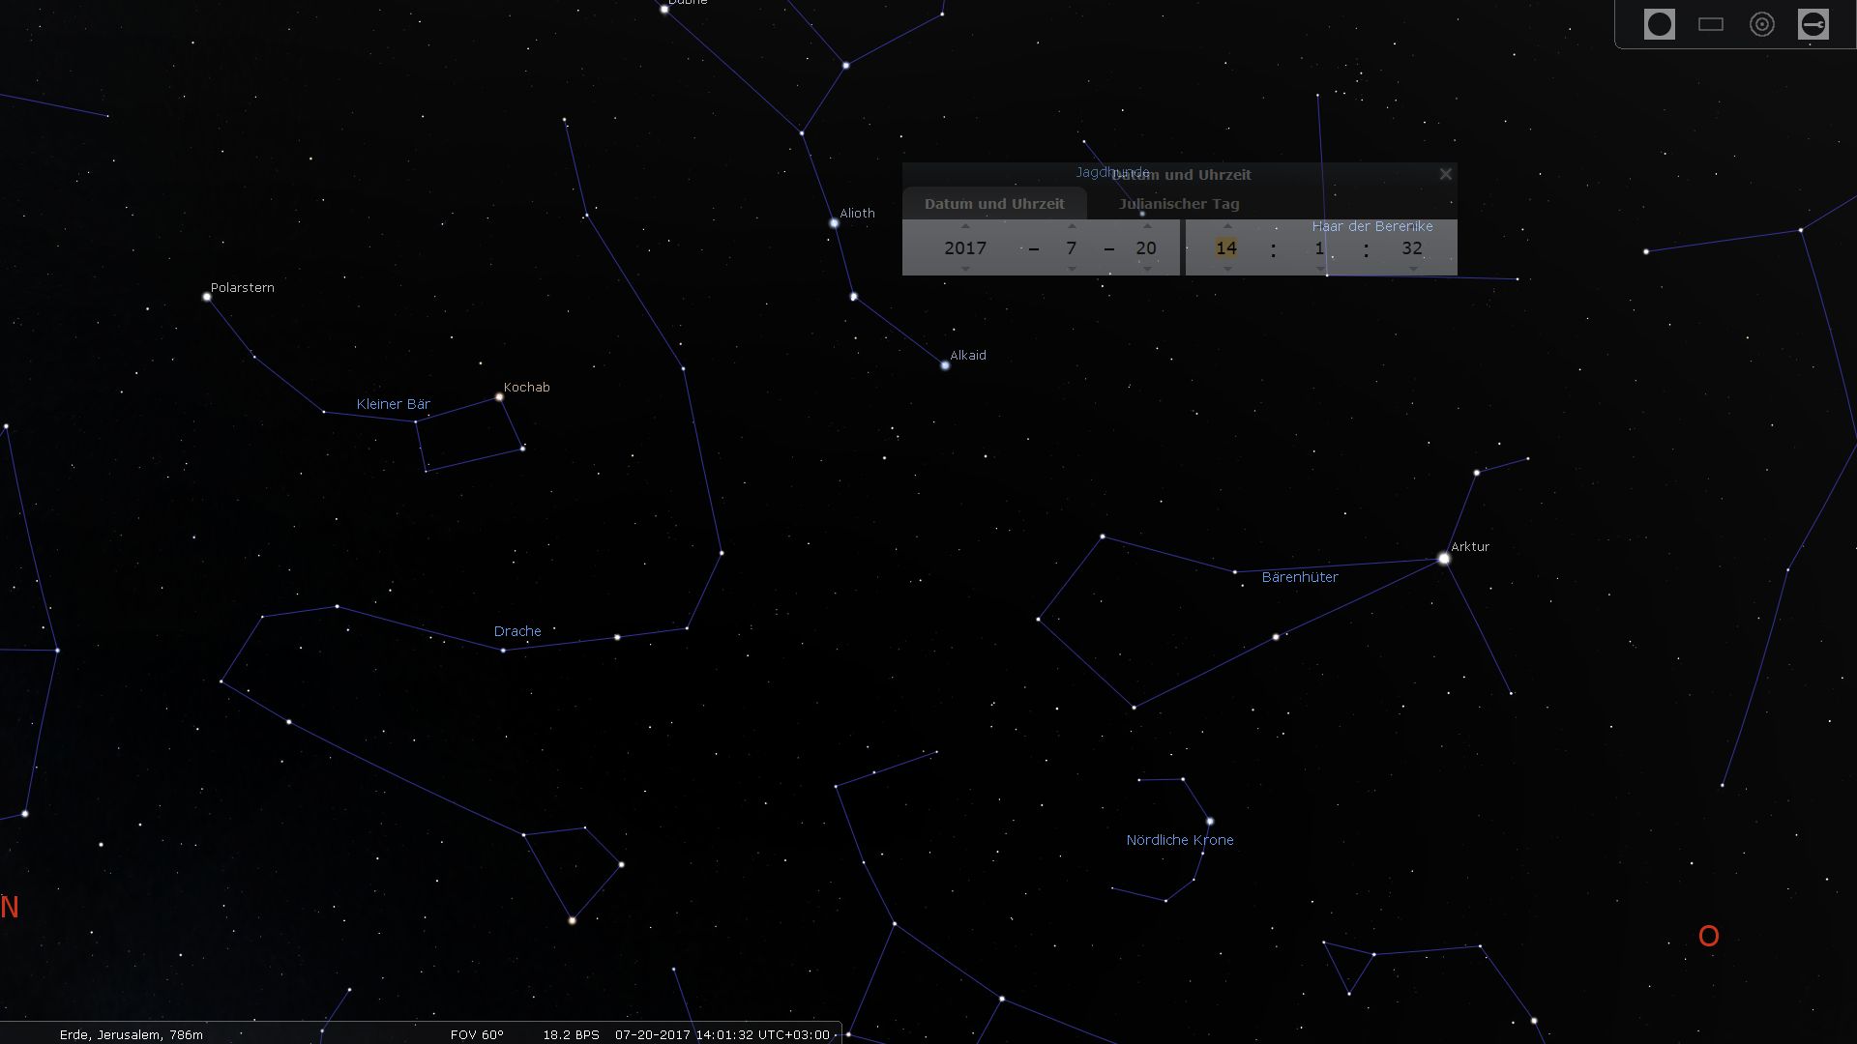
Task: Decrease the seconds 32 with down arrow
Action: (1413, 269)
